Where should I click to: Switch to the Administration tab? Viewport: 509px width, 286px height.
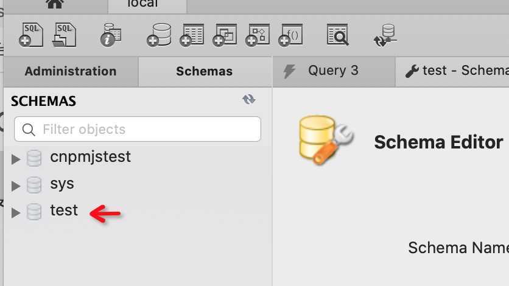(x=71, y=71)
